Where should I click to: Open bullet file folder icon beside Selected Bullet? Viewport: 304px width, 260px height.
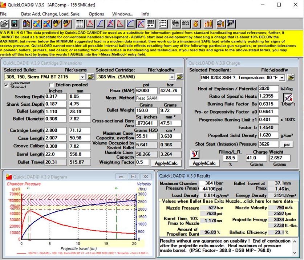(x=90, y=77)
